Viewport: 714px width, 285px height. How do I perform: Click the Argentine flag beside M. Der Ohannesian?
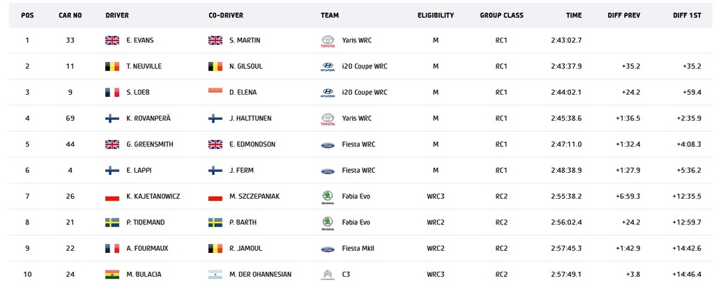[215, 275]
